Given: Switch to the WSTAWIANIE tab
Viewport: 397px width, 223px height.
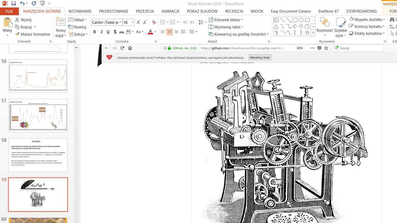Looking at the screenshot, I should (x=80, y=11).
